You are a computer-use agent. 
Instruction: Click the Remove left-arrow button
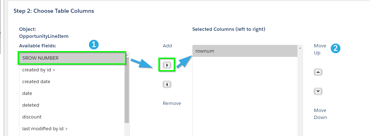click(x=167, y=84)
